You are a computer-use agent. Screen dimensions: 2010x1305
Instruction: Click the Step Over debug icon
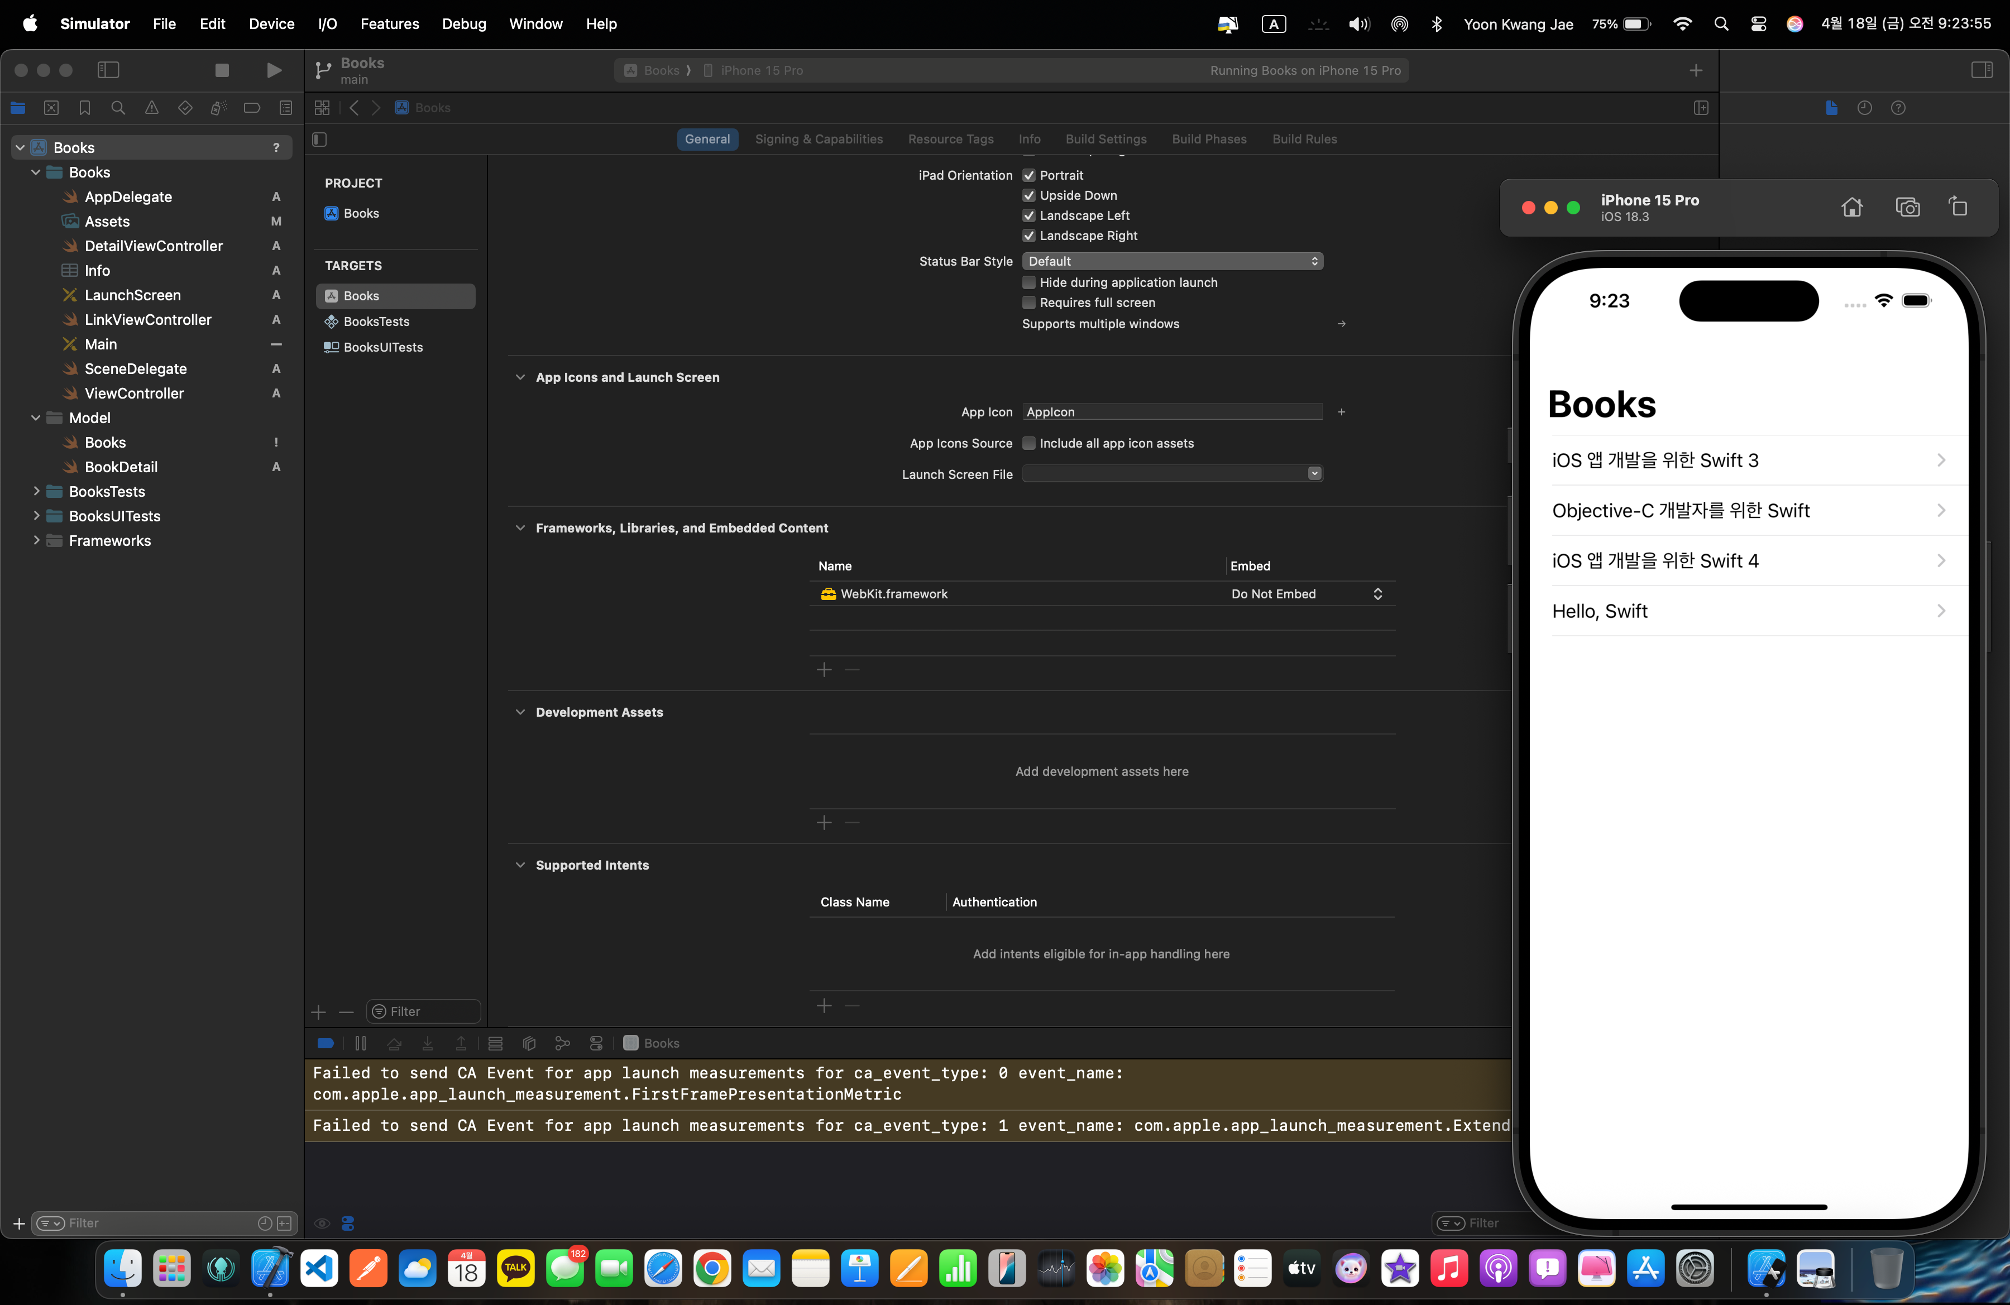(394, 1043)
